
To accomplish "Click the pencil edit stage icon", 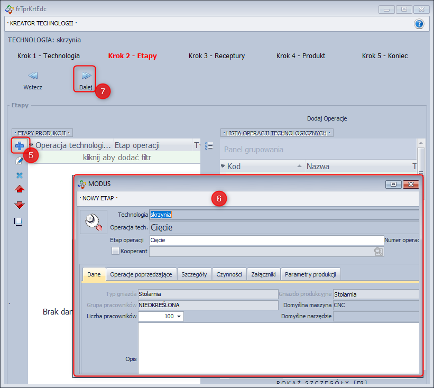I will (20, 161).
